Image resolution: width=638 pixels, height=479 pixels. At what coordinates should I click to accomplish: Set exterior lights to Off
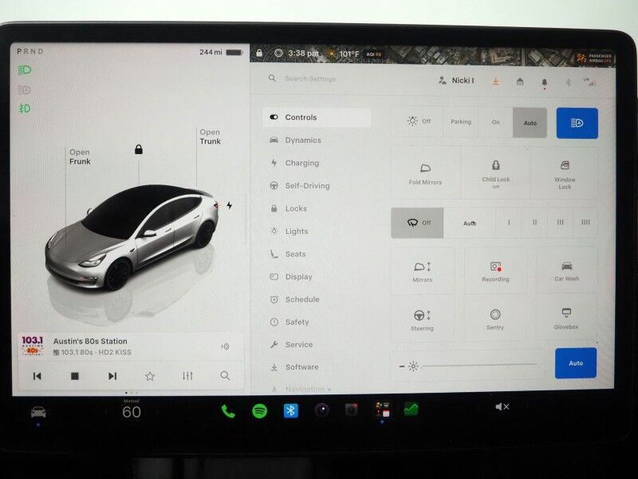point(417,121)
